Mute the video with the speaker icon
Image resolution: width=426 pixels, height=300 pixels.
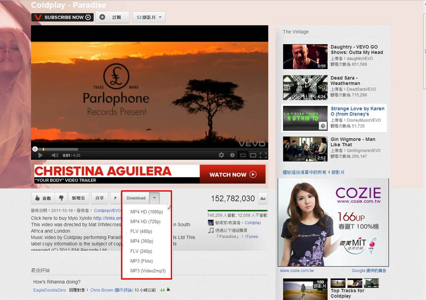[55, 155]
